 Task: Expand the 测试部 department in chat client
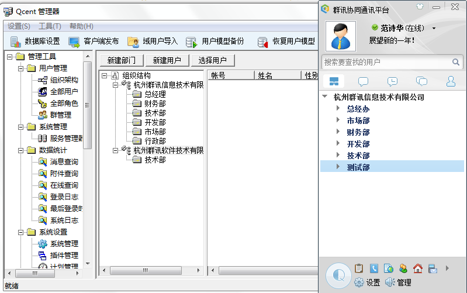338,167
